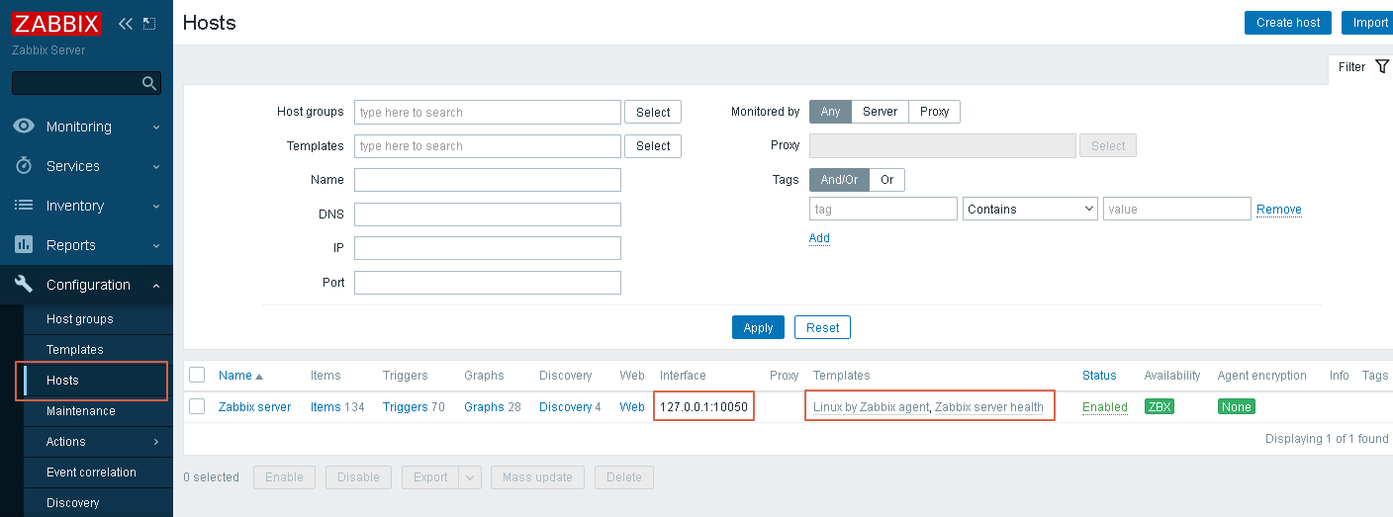Focus the Host groups search field
This screenshot has width=1393, height=517.
coord(488,112)
